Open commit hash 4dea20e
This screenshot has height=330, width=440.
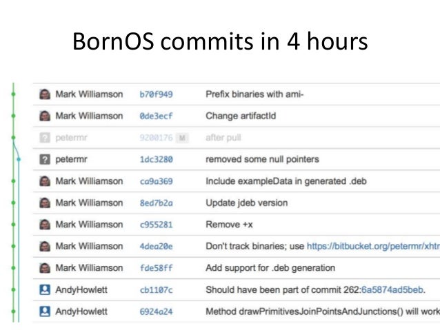tap(156, 247)
